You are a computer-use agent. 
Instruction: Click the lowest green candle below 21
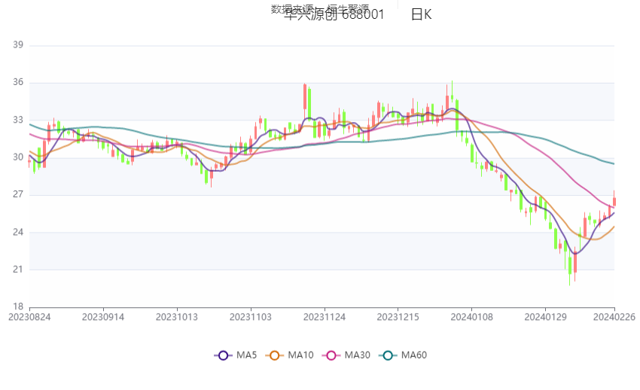pyautogui.click(x=570, y=265)
